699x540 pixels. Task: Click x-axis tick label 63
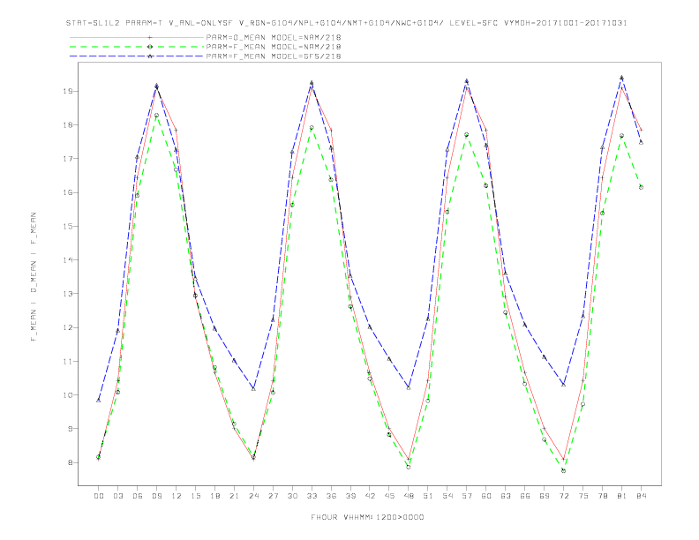(x=506, y=496)
